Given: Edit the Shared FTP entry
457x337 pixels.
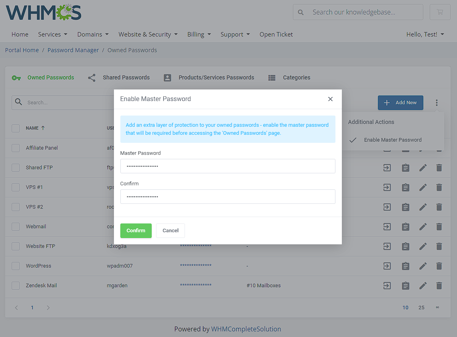Looking at the screenshot, I should tap(423, 168).
